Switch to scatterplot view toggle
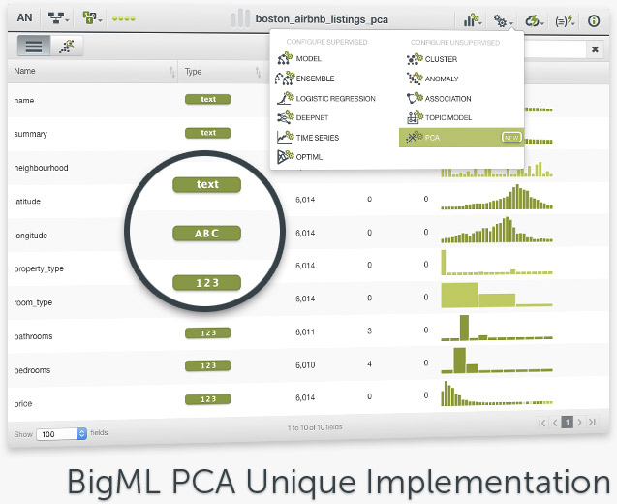The width and height of the screenshot is (617, 504). [x=67, y=46]
